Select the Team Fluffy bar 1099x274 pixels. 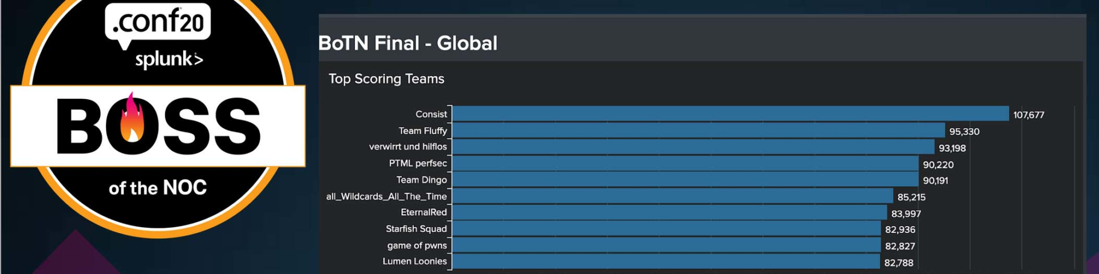(698, 130)
